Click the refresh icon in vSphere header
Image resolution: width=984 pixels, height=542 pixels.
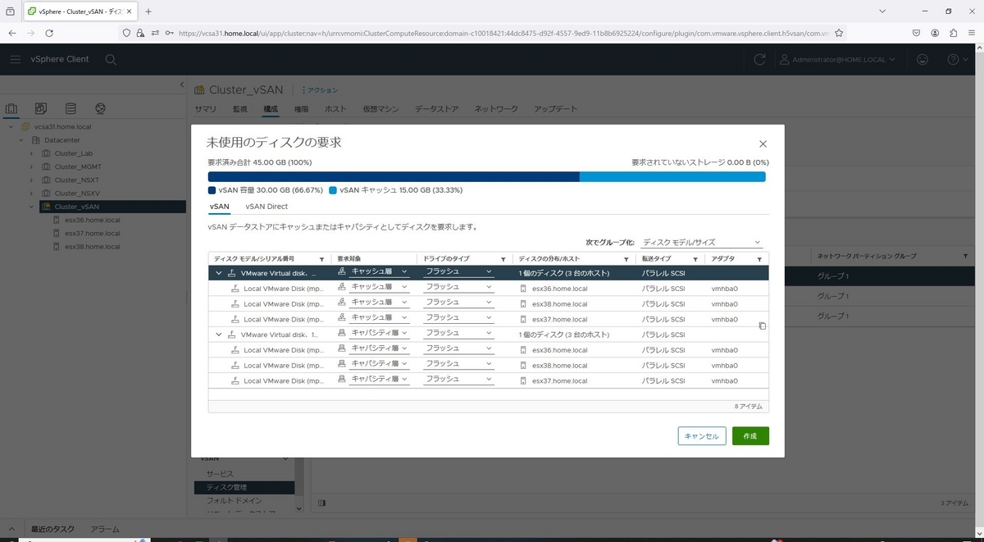click(x=759, y=60)
